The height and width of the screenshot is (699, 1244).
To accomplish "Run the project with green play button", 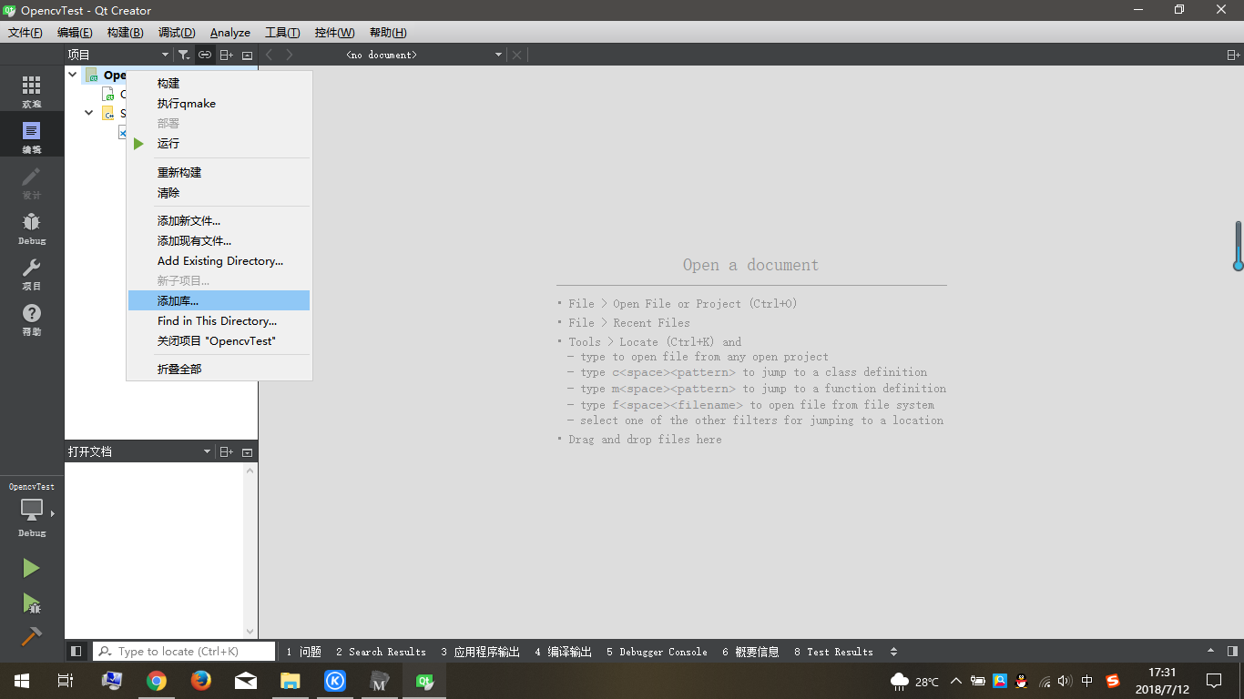I will point(31,568).
